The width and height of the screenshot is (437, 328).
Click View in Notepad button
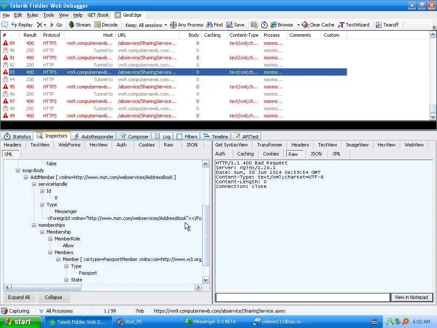click(x=411, y=297)
